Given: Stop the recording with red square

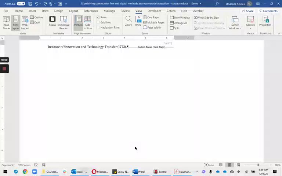Looking at the screenshot, I should 4,69.
